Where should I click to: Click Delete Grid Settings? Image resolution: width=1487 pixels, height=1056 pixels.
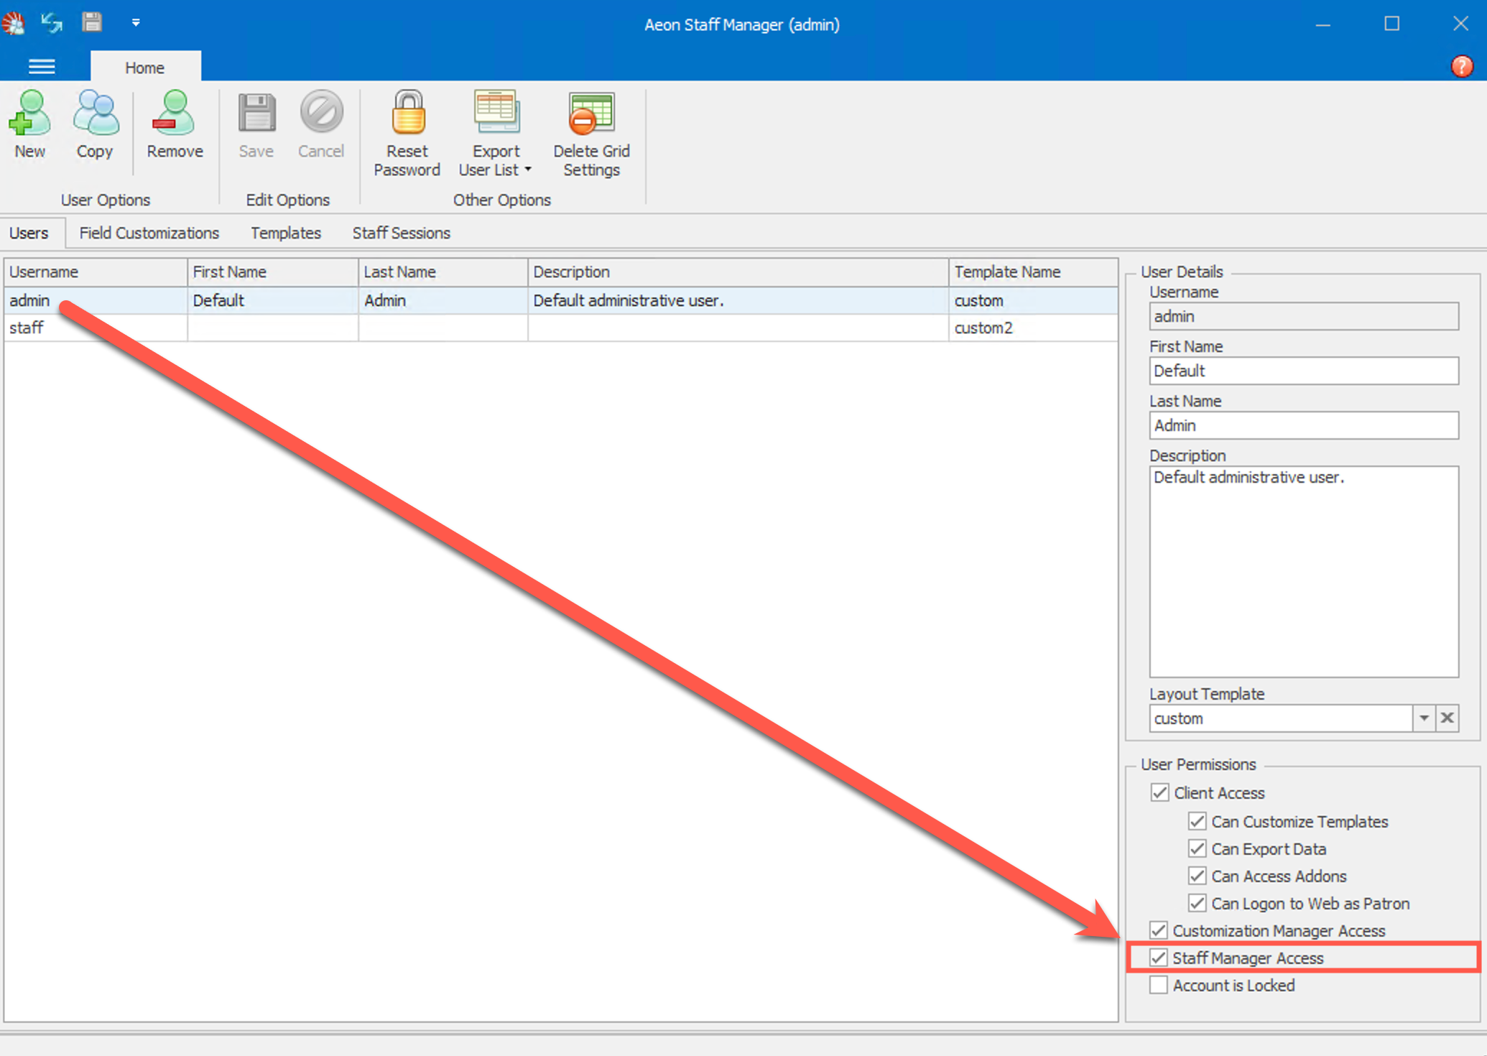pyautogui.click(x=590, y=115)
